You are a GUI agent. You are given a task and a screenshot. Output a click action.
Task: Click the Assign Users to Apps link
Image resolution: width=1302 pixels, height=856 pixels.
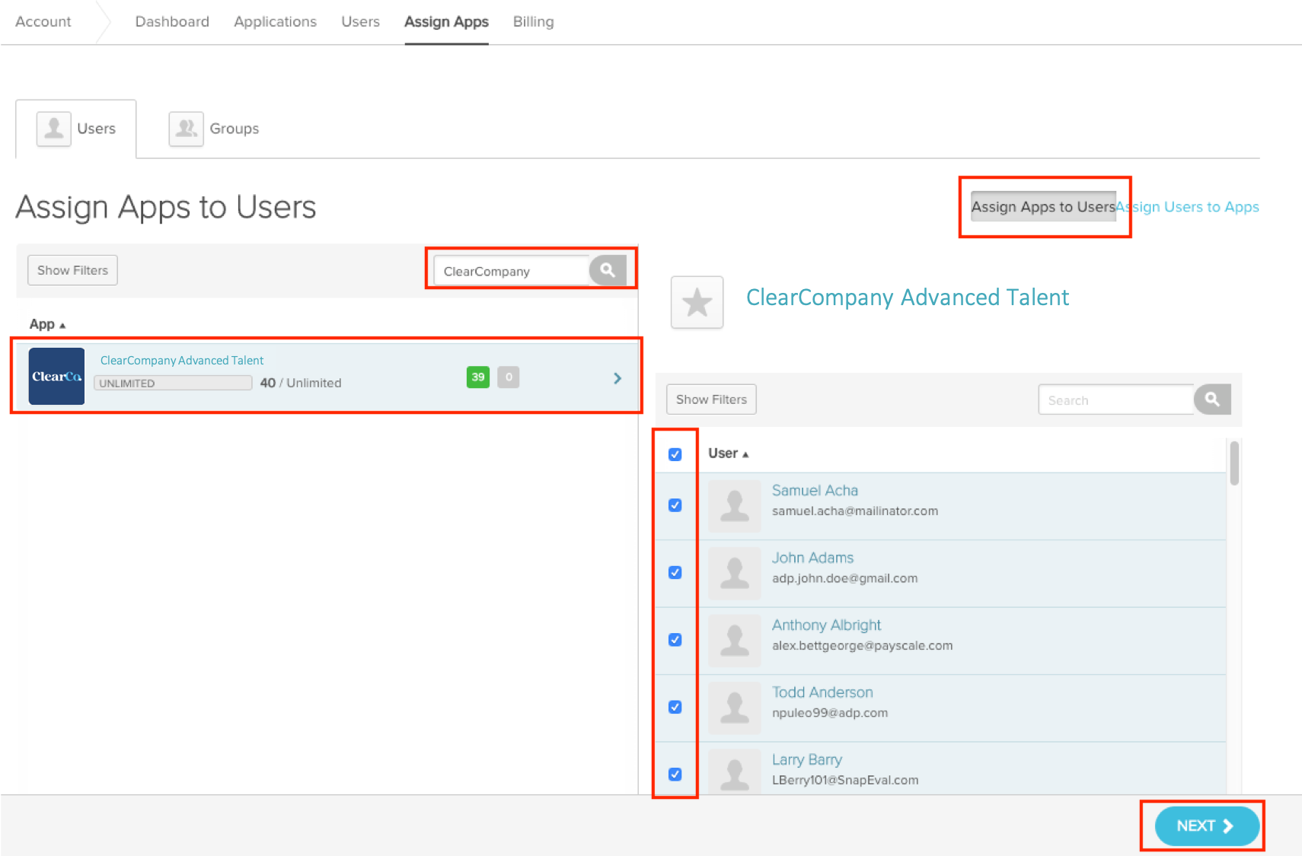coord(1188,207)
